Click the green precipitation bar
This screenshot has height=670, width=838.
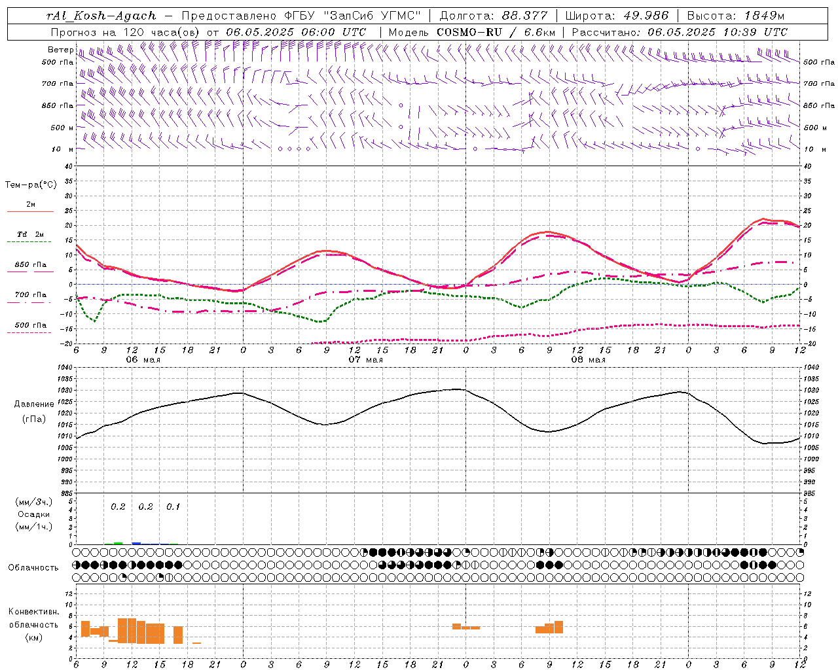tap(118, 543)
